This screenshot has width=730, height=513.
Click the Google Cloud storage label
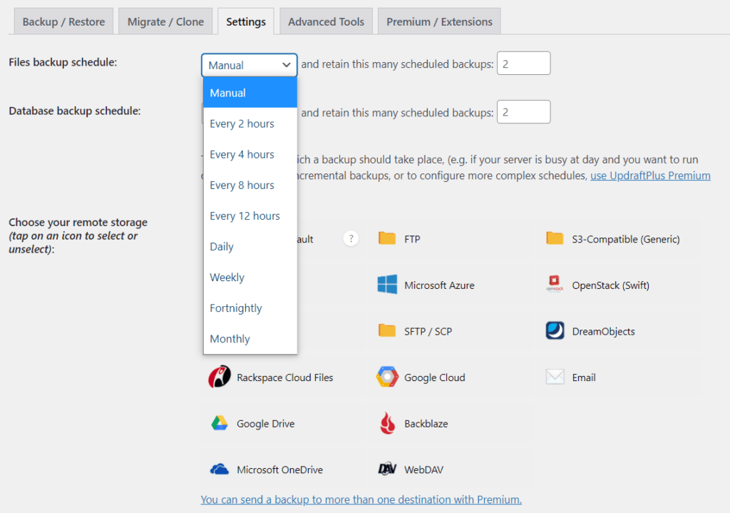[434, 377]
